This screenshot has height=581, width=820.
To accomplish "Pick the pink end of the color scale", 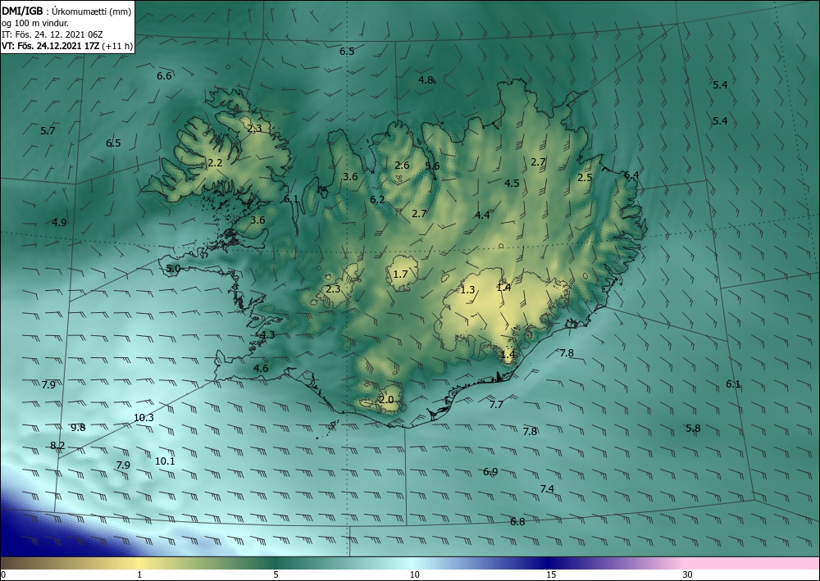I will tap(753, 563).
